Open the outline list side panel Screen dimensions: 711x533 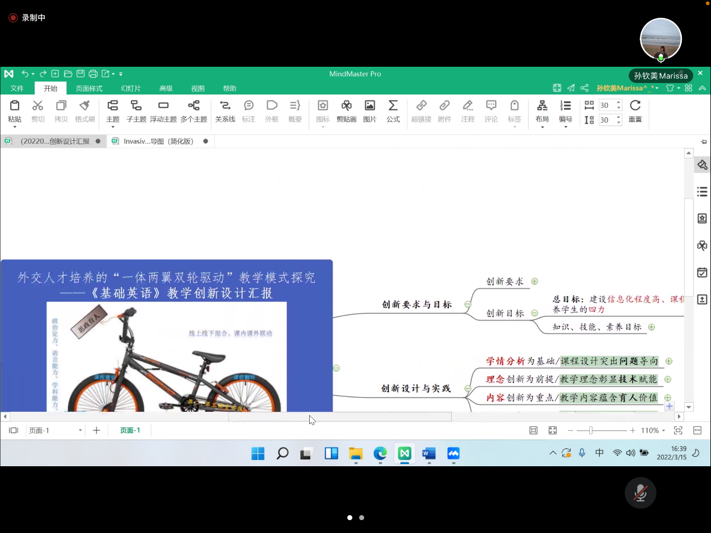click(702, 192)
